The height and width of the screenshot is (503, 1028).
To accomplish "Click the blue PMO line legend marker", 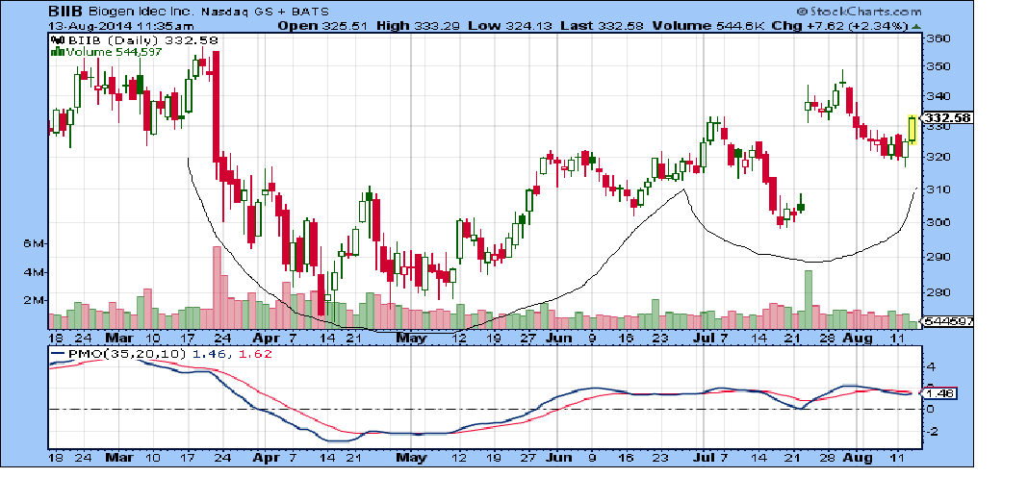I will point(57,354).
